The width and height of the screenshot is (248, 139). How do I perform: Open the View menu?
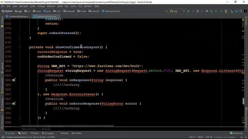pyautogui.click(x=15, y=6)
